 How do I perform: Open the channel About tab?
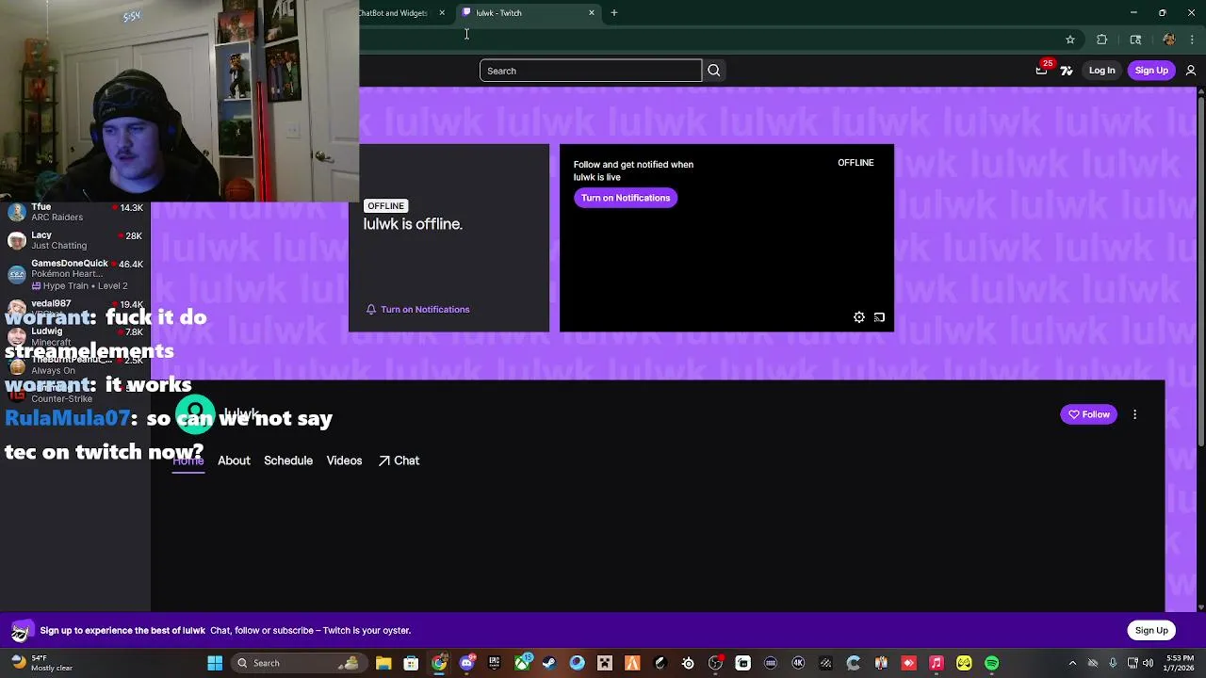tap(234, 460)
